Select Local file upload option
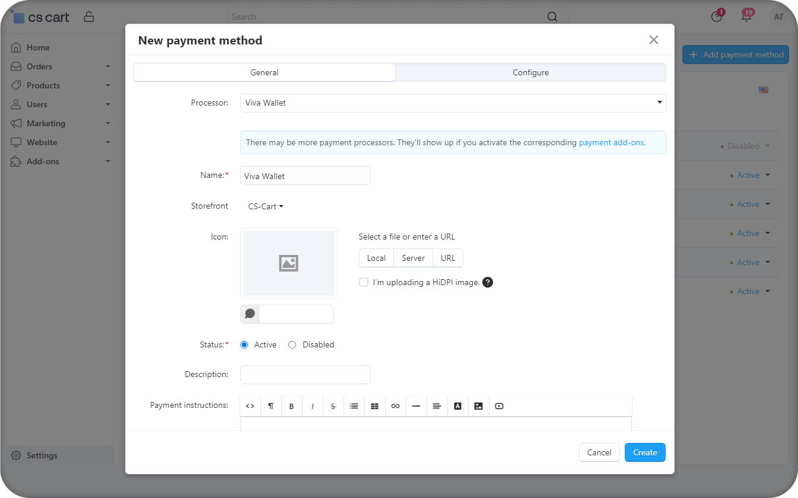Image resolution: width=798 pixels, height=498 pixels. click(x=376, y=258)
